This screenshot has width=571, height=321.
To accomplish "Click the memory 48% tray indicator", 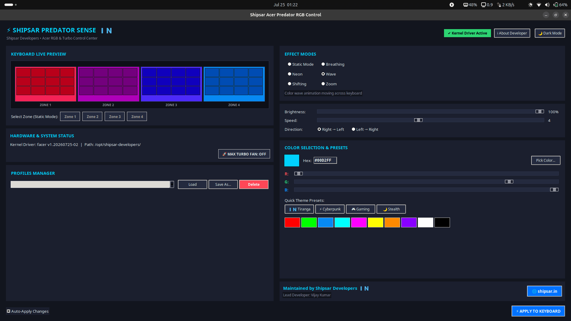I will [x=470, y=5].
